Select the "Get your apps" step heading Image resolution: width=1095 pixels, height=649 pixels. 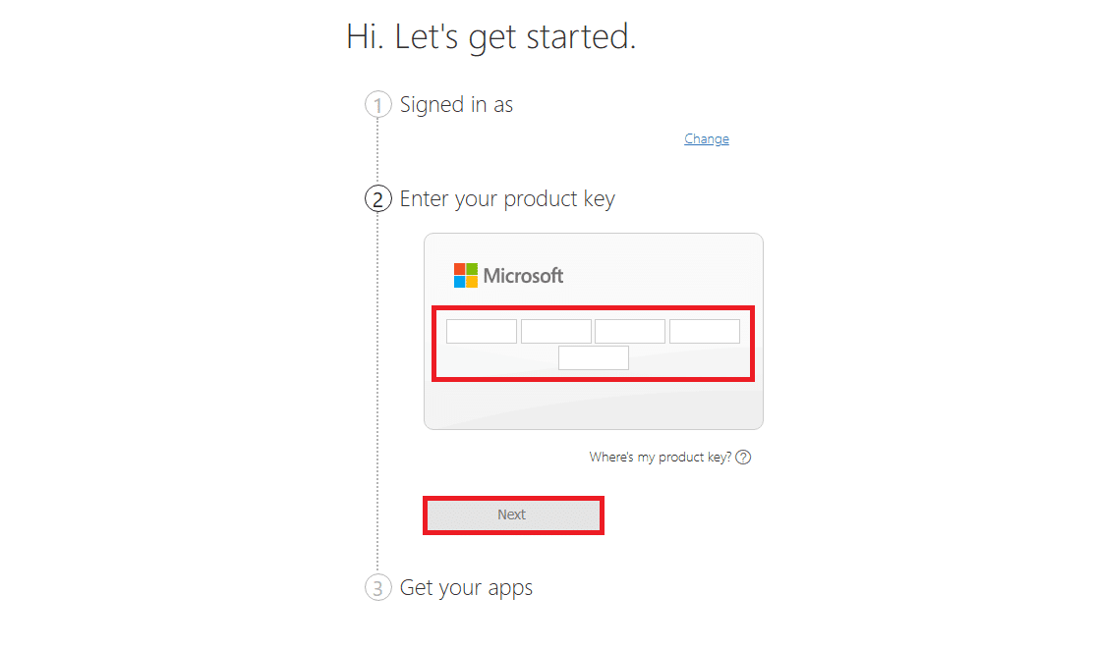coord(466,587)
